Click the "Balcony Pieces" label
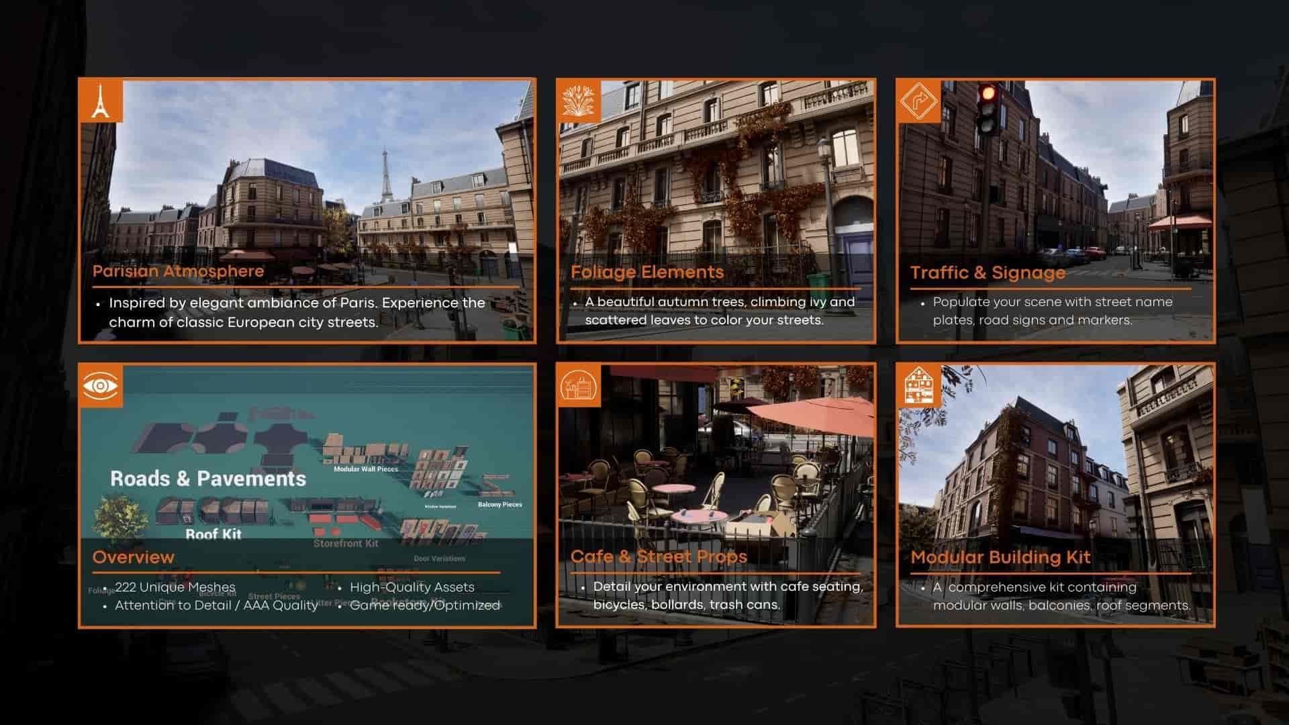1289x725 pixels. tap(499, 504)
